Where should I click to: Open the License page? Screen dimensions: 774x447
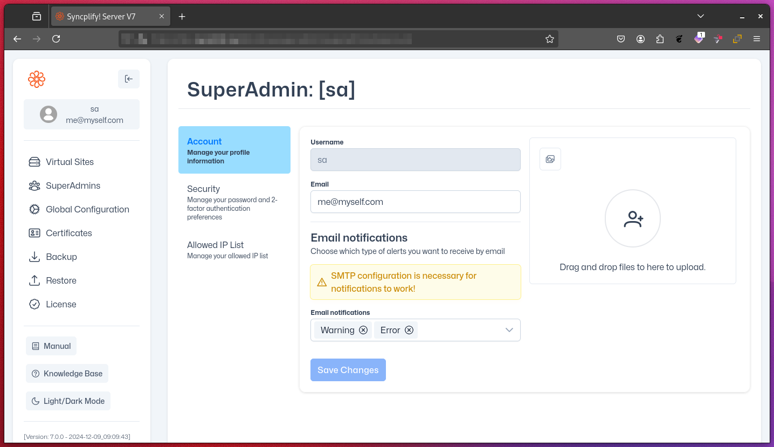coord(60,304)
